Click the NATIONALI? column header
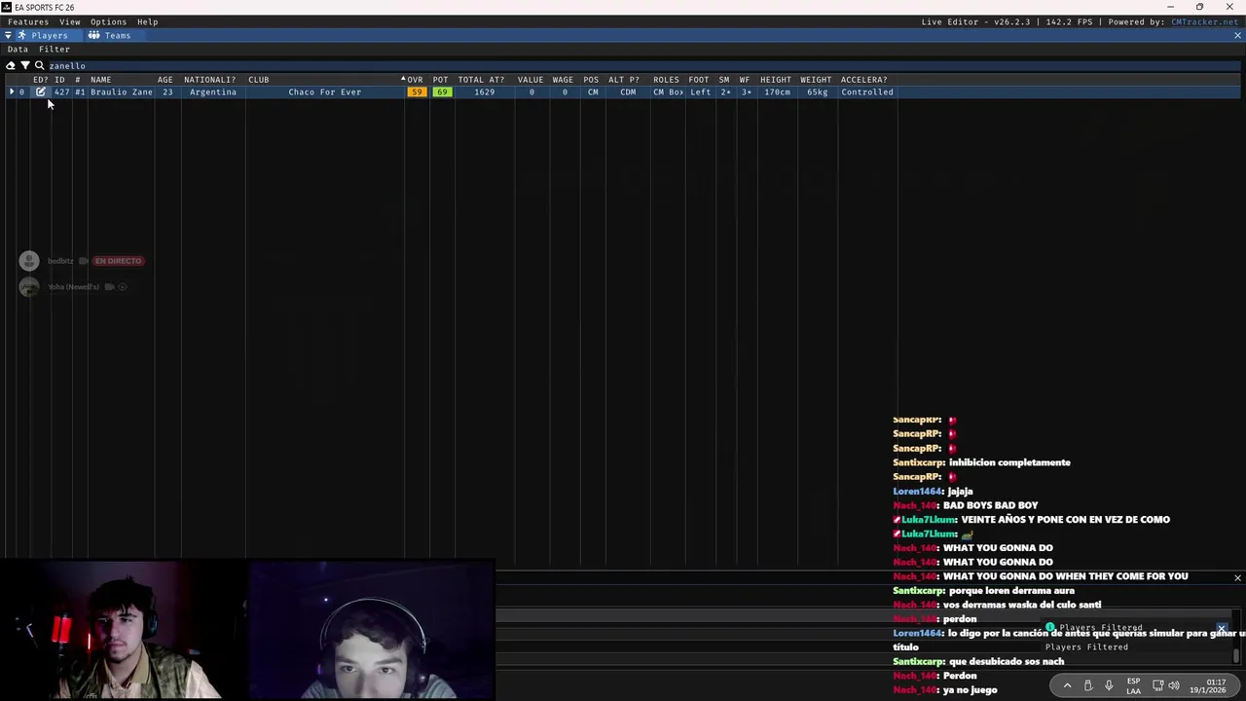This screenshot has width=1246, height=701. coord(210,80)
